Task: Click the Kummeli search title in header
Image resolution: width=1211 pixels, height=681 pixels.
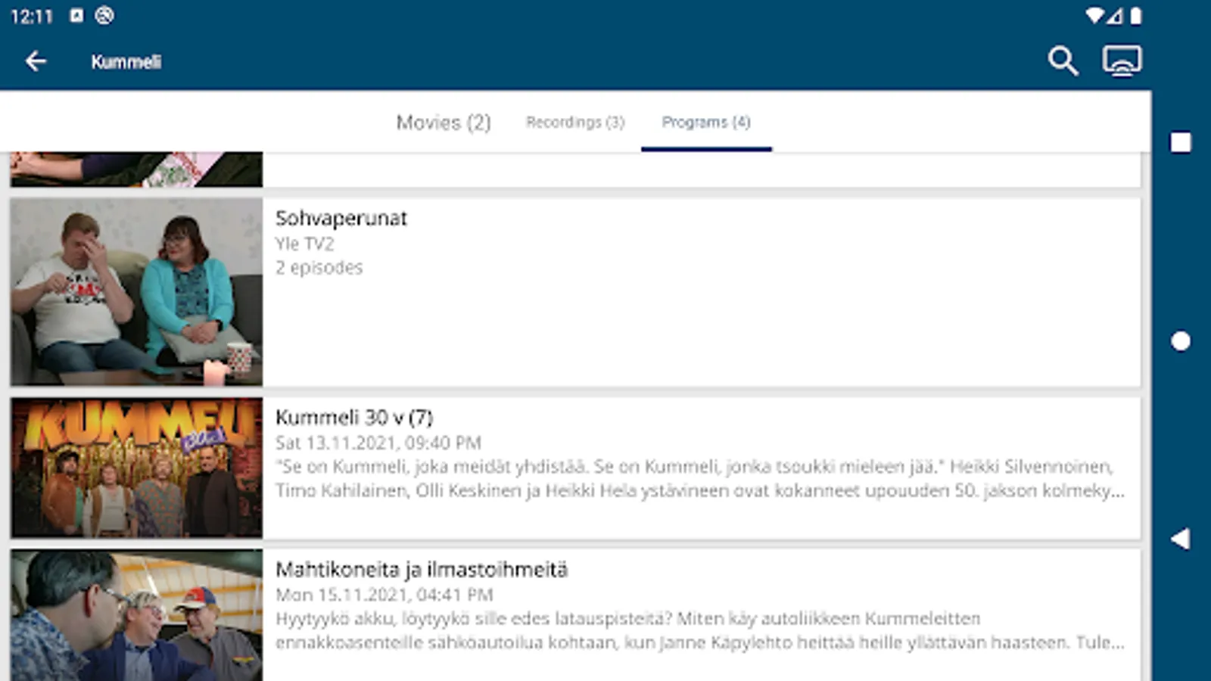Action: [126, 62]
